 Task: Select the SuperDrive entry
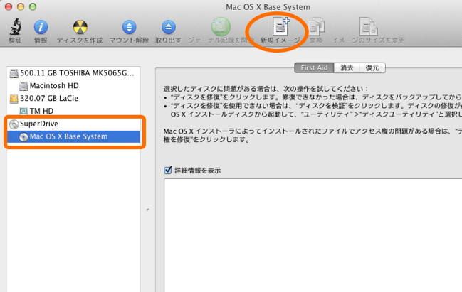pos(73,124)
